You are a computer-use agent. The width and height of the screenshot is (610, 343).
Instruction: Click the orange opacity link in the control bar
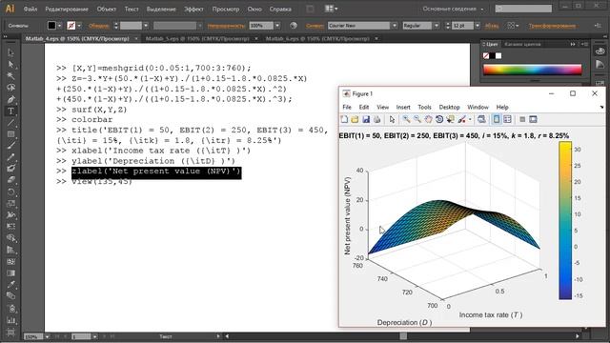point(226,26)
